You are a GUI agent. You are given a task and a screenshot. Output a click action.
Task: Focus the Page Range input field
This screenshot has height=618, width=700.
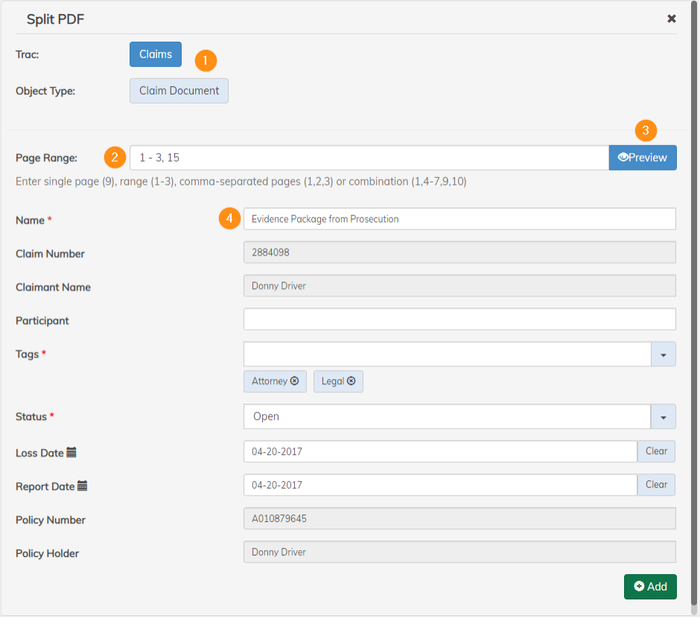[x=369, y=158]
